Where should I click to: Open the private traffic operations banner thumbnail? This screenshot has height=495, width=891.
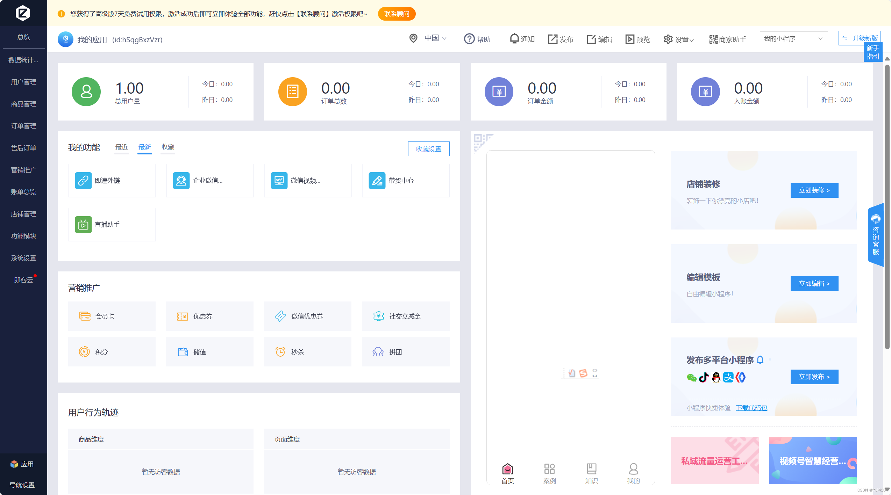tap(714, 460)
